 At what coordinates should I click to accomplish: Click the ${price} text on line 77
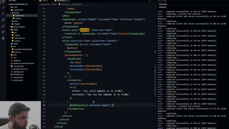pos(72,48)
